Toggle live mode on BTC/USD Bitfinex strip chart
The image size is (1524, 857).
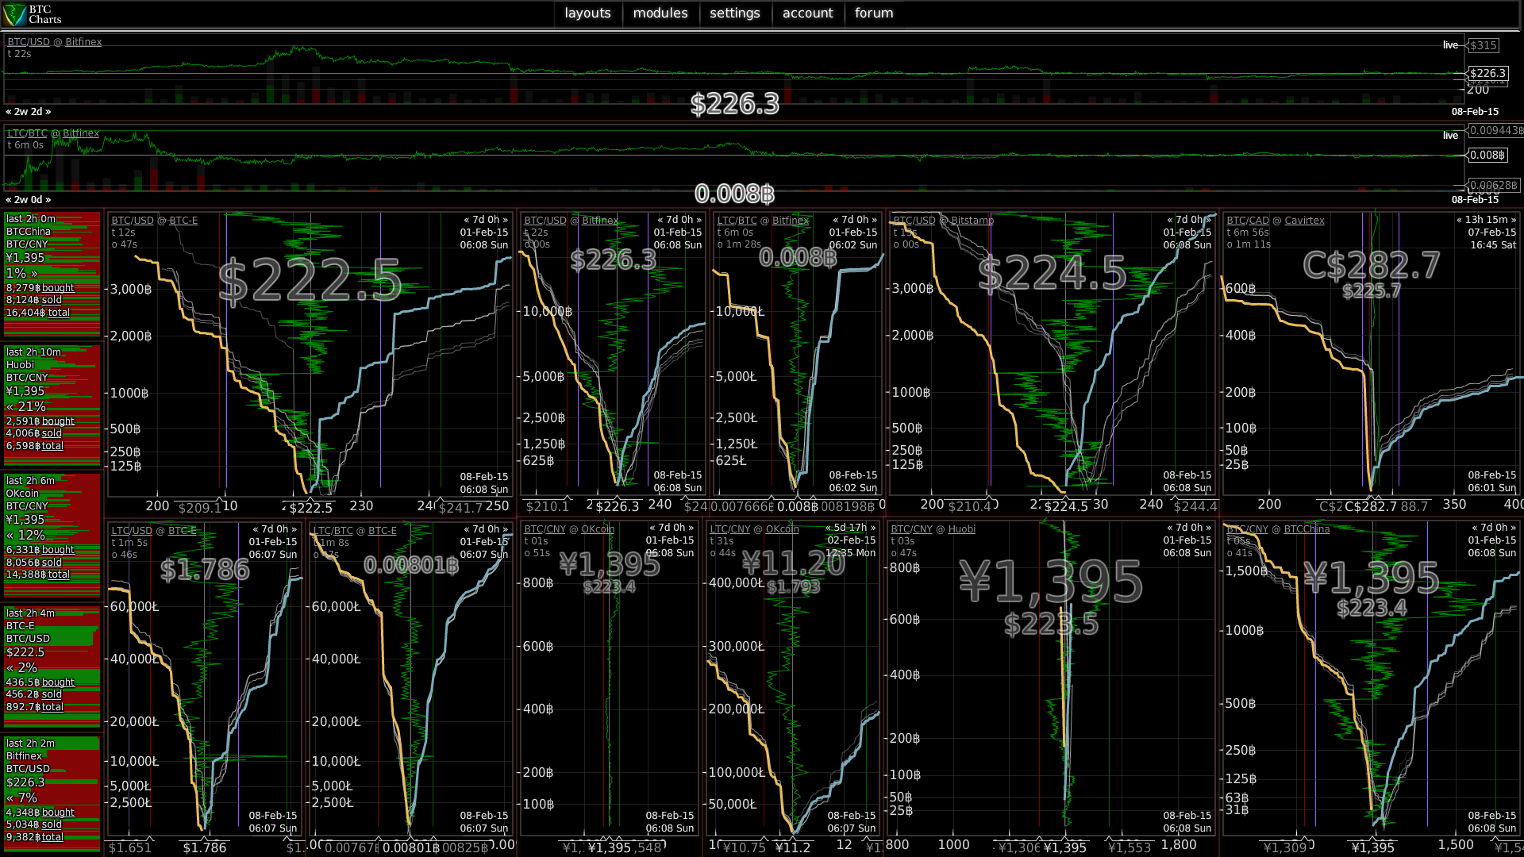[x=1450, y=45]
